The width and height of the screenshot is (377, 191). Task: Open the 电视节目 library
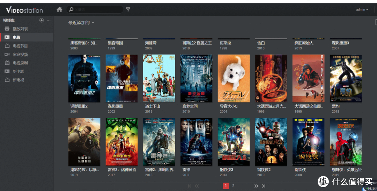click(20, 46)
